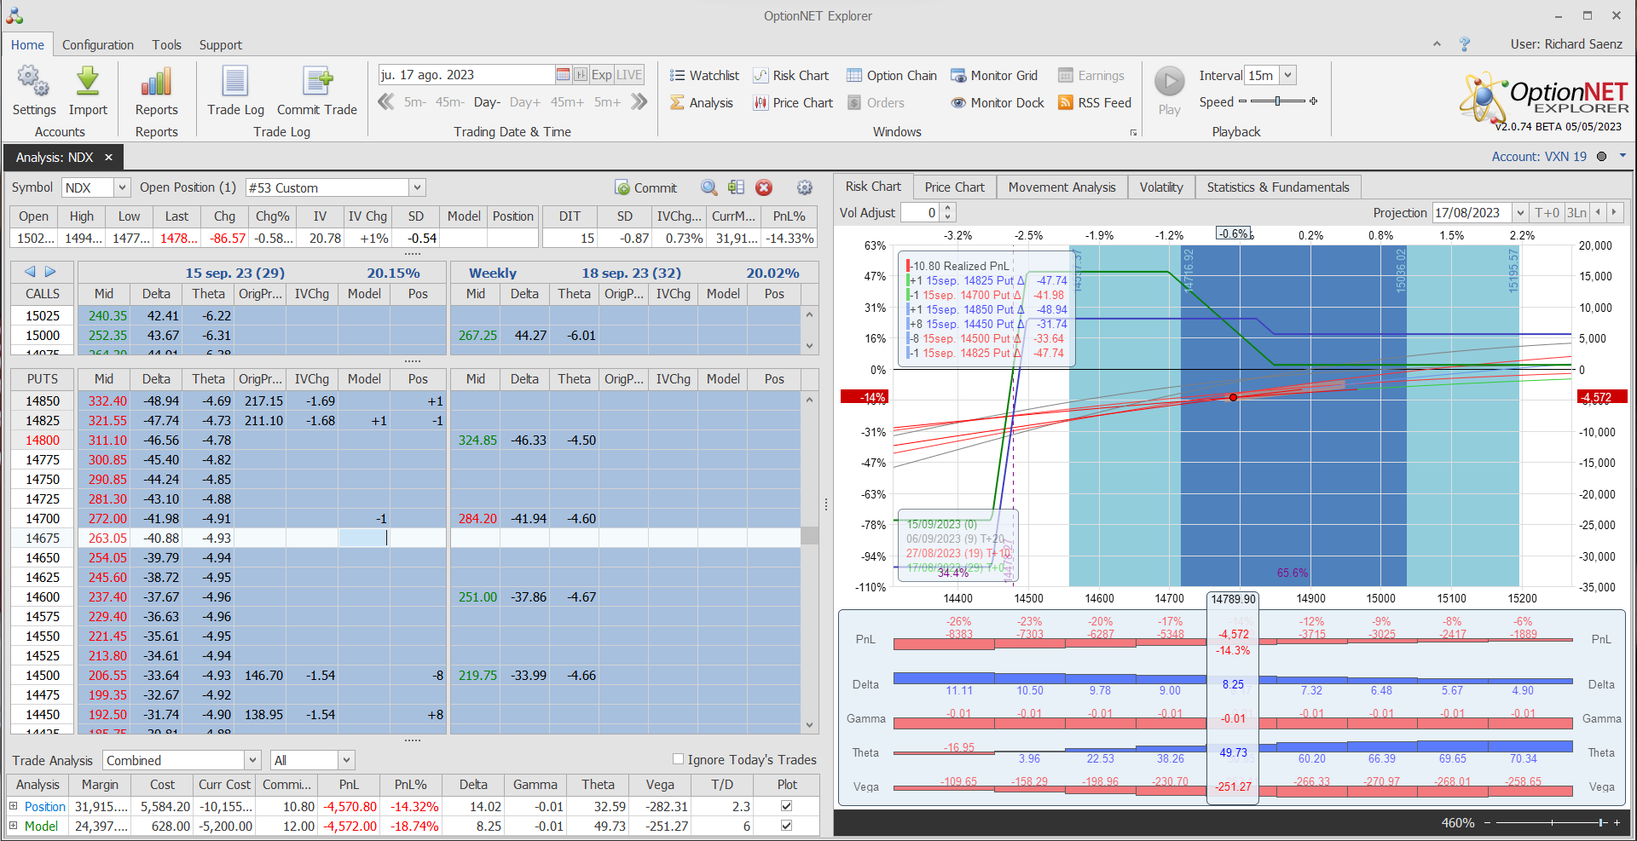Screen dimensions: 1637x841
Task: Uncheck the Plot checkbox for Model row
Action: [787, 826]
